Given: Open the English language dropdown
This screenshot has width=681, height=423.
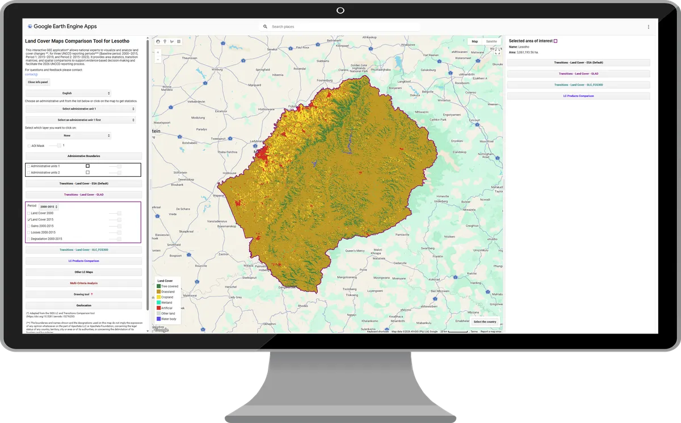Looking at the screenshot, I should point(68,93).
